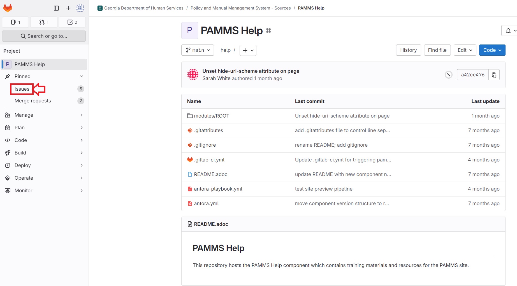The width and height of the screenshot is (517, 286).
Task: Click the plus create new icon in top bar
Action: pos(68,8)
